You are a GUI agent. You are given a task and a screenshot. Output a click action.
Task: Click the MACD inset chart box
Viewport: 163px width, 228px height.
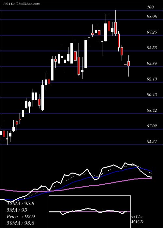[90, 212]
